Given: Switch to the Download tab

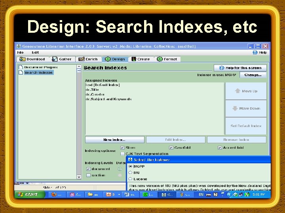Looking at the screenshot, I should [x=32, y=59].
